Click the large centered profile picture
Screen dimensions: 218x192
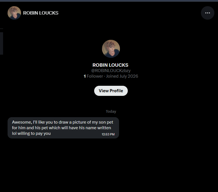point(111,49)
